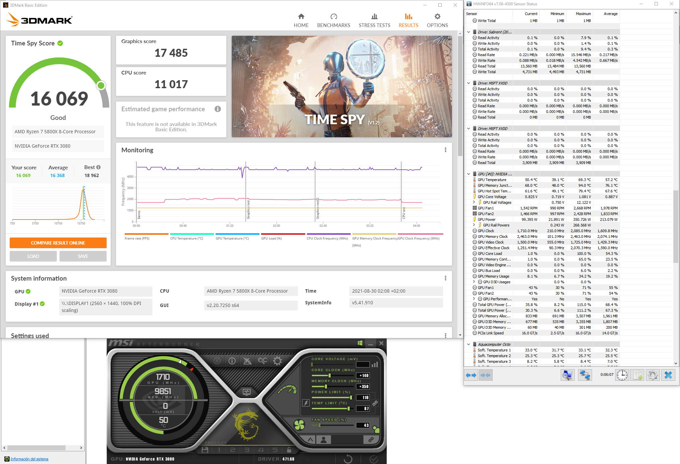Reset Afterburner settings to defaults

click(x=348, y=459)
